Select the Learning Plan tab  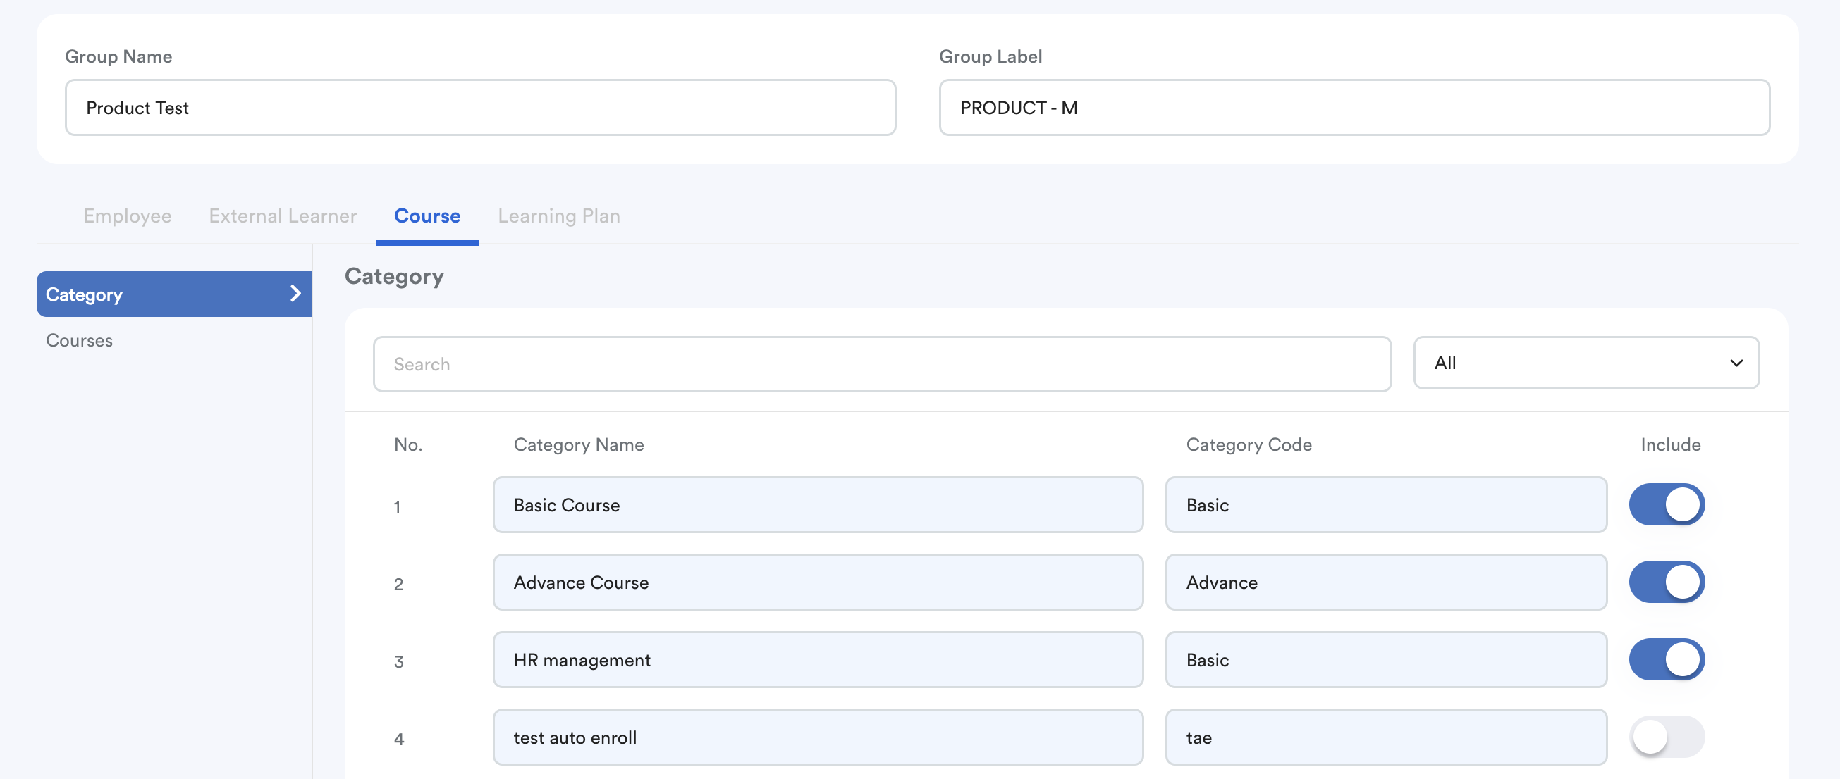[558, 216]
